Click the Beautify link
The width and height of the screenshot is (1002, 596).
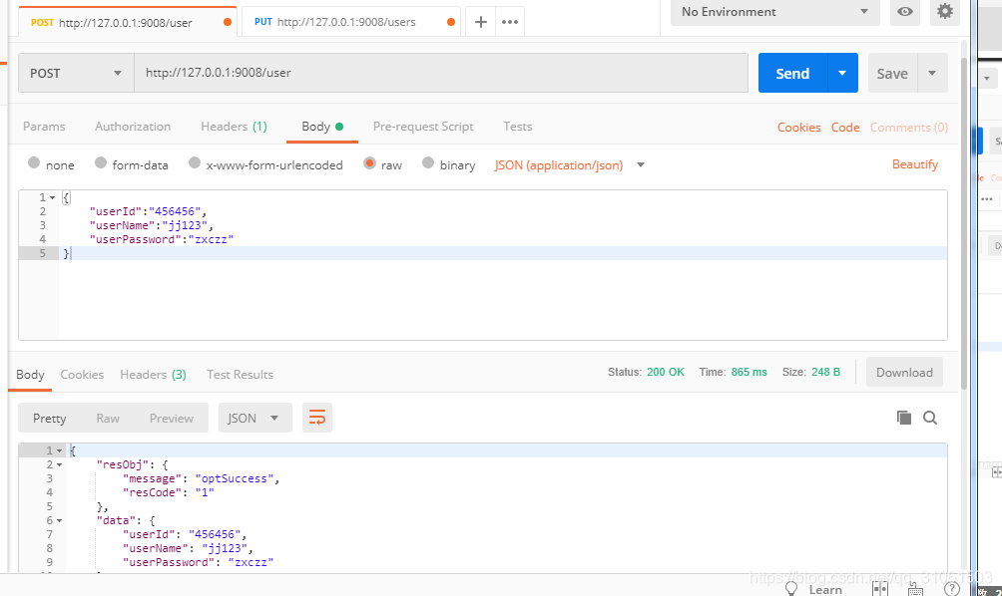pyautogui.click(x=915, y=164)
